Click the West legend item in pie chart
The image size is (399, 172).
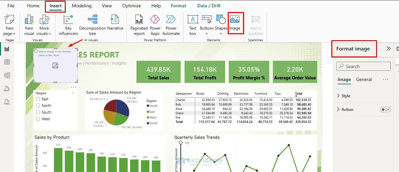click(151, 118)
